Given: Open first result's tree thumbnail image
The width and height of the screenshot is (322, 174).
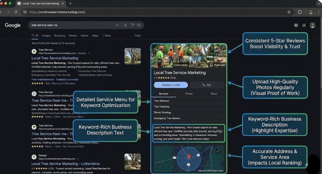Looking at the screenshot, I should [x=133, y=56].
